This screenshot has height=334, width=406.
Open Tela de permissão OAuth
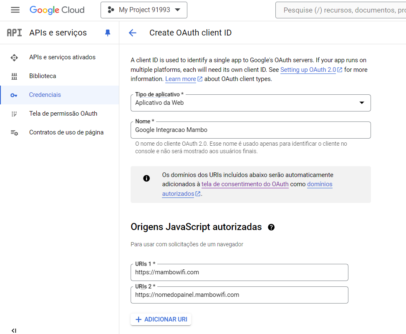pos(60,114)
